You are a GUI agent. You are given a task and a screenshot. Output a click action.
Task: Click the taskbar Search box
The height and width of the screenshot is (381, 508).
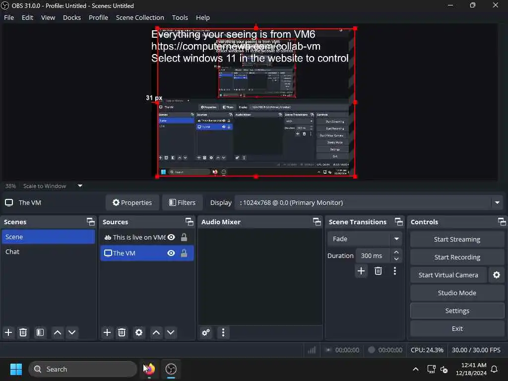click(83, 369)
